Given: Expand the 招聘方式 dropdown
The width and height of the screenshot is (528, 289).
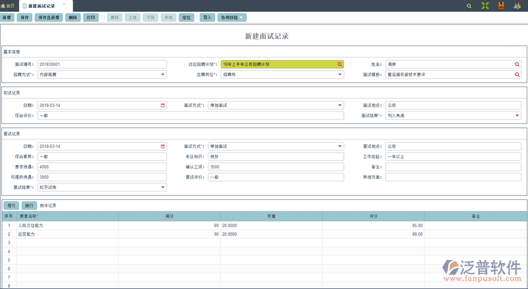Looking at the screenshot, I should (163, 75).
